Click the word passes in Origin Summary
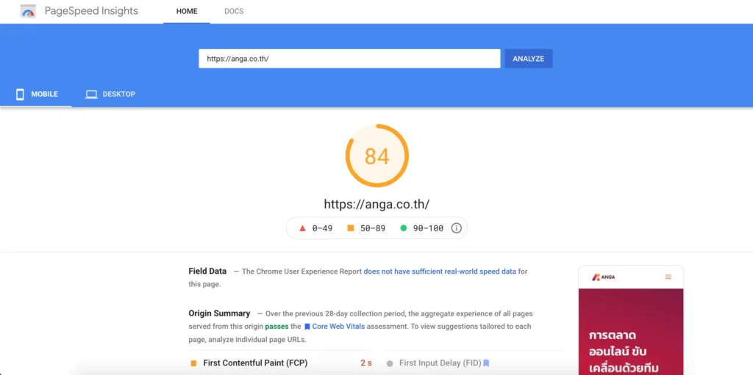The width and height of the screenshot is (753, 375). (x=276, y=326)
